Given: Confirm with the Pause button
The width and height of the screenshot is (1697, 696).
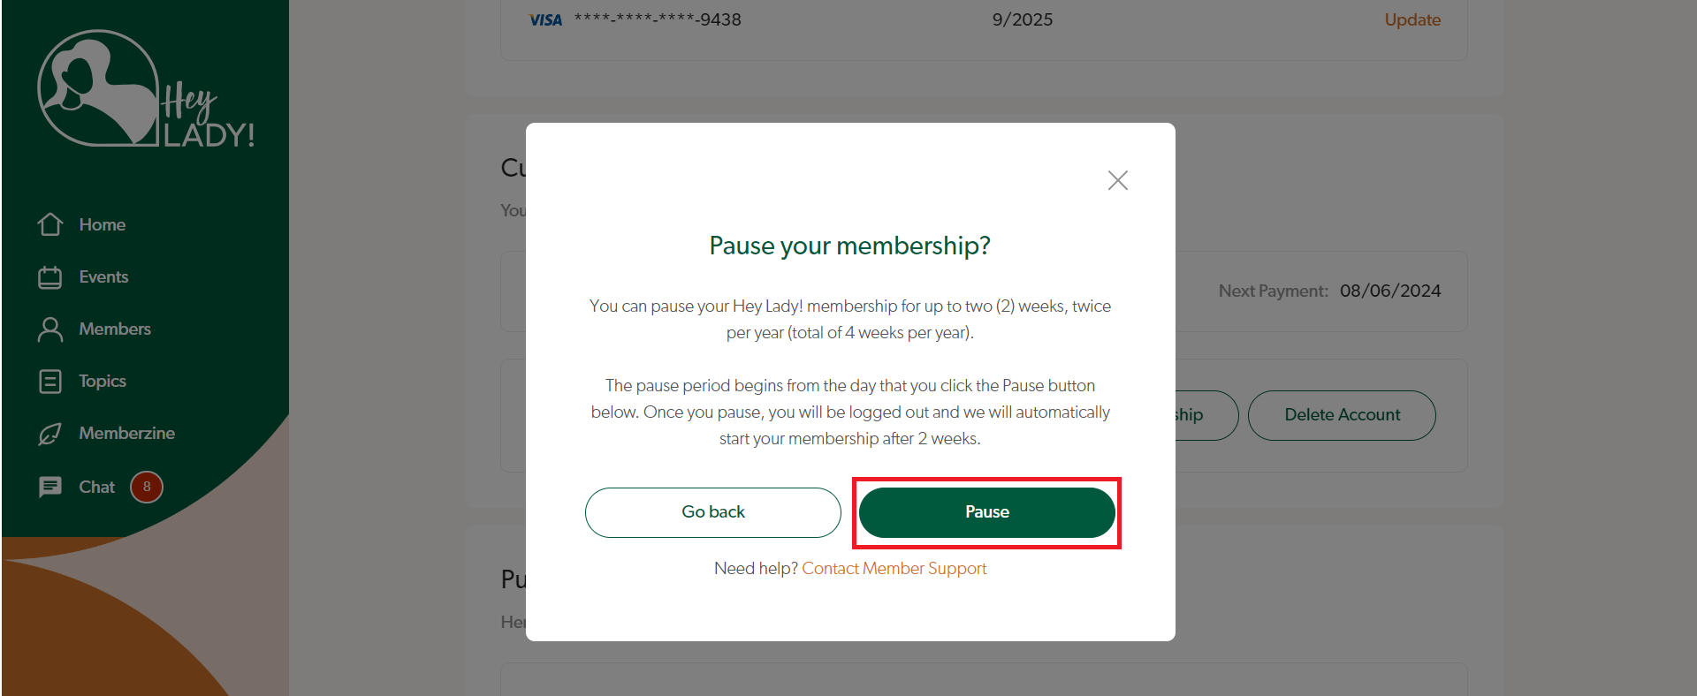Looking at the screenshot, I should click(x=986, y=512).
